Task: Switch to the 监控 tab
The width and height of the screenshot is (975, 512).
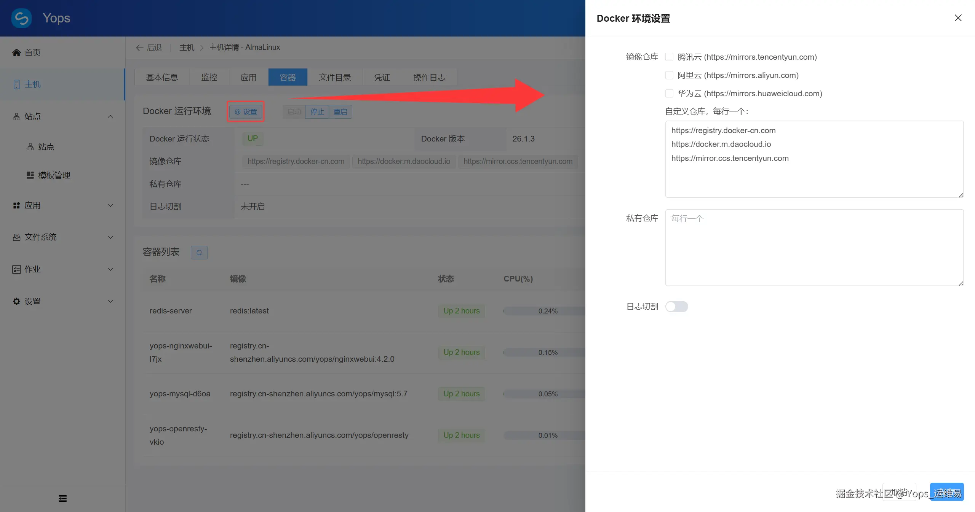Action: [x=209, y=77]
